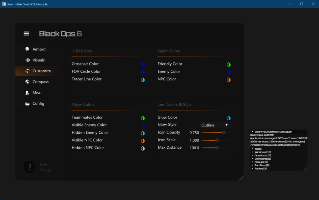Select the Misc tab label

(37, 93)
